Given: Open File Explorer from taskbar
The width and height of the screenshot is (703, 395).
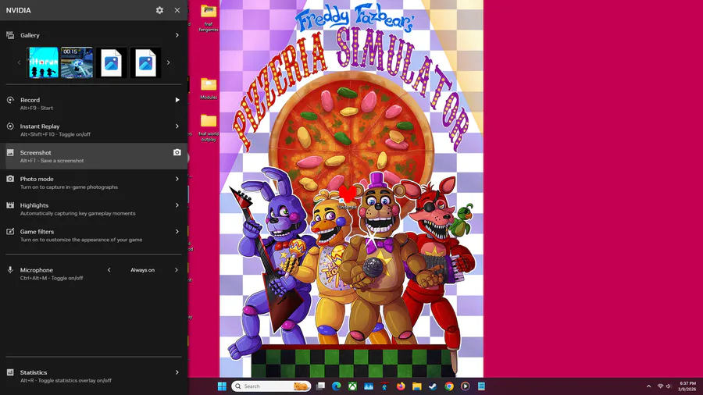Looking at the screenshot, I should pos(417,386).
